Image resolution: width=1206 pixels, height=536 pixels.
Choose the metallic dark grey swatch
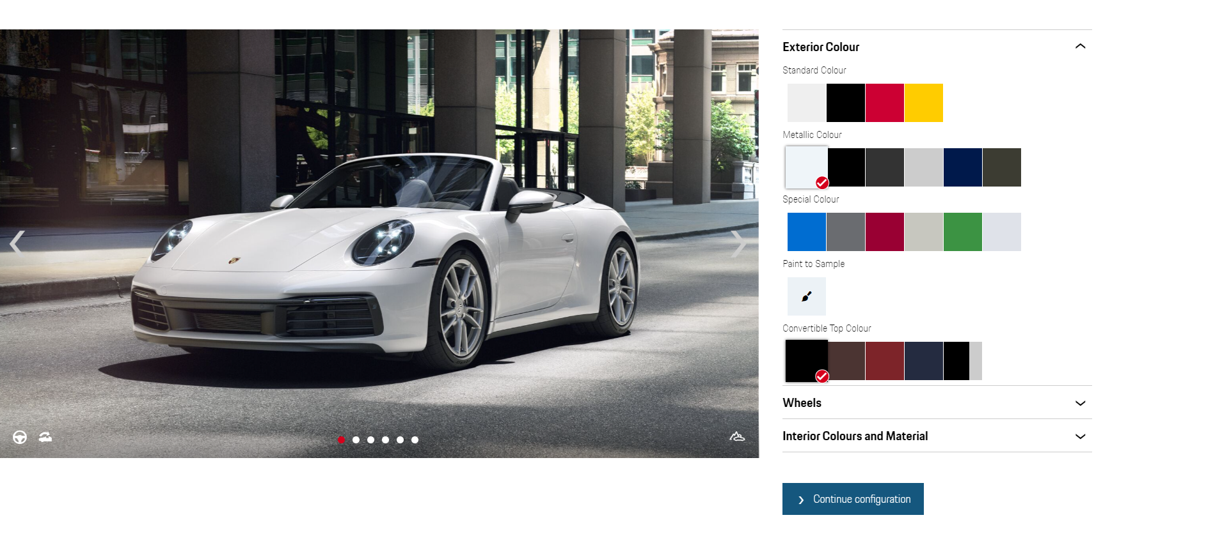[x=885, y=167]
